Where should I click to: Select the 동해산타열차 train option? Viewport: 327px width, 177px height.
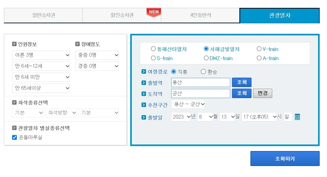click(153, 49)
